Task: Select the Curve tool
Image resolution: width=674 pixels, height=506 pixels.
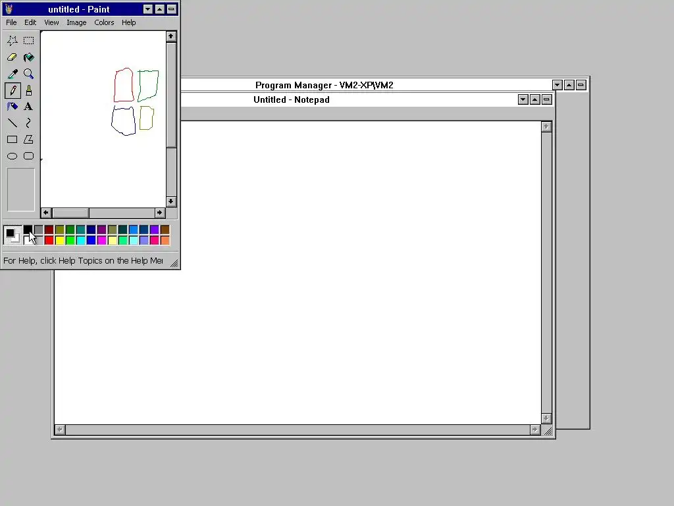Action: click(x=29, y=123)
